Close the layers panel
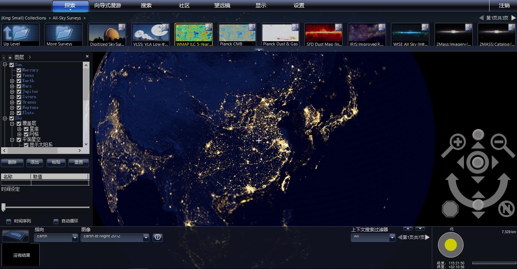 point(87,56)
